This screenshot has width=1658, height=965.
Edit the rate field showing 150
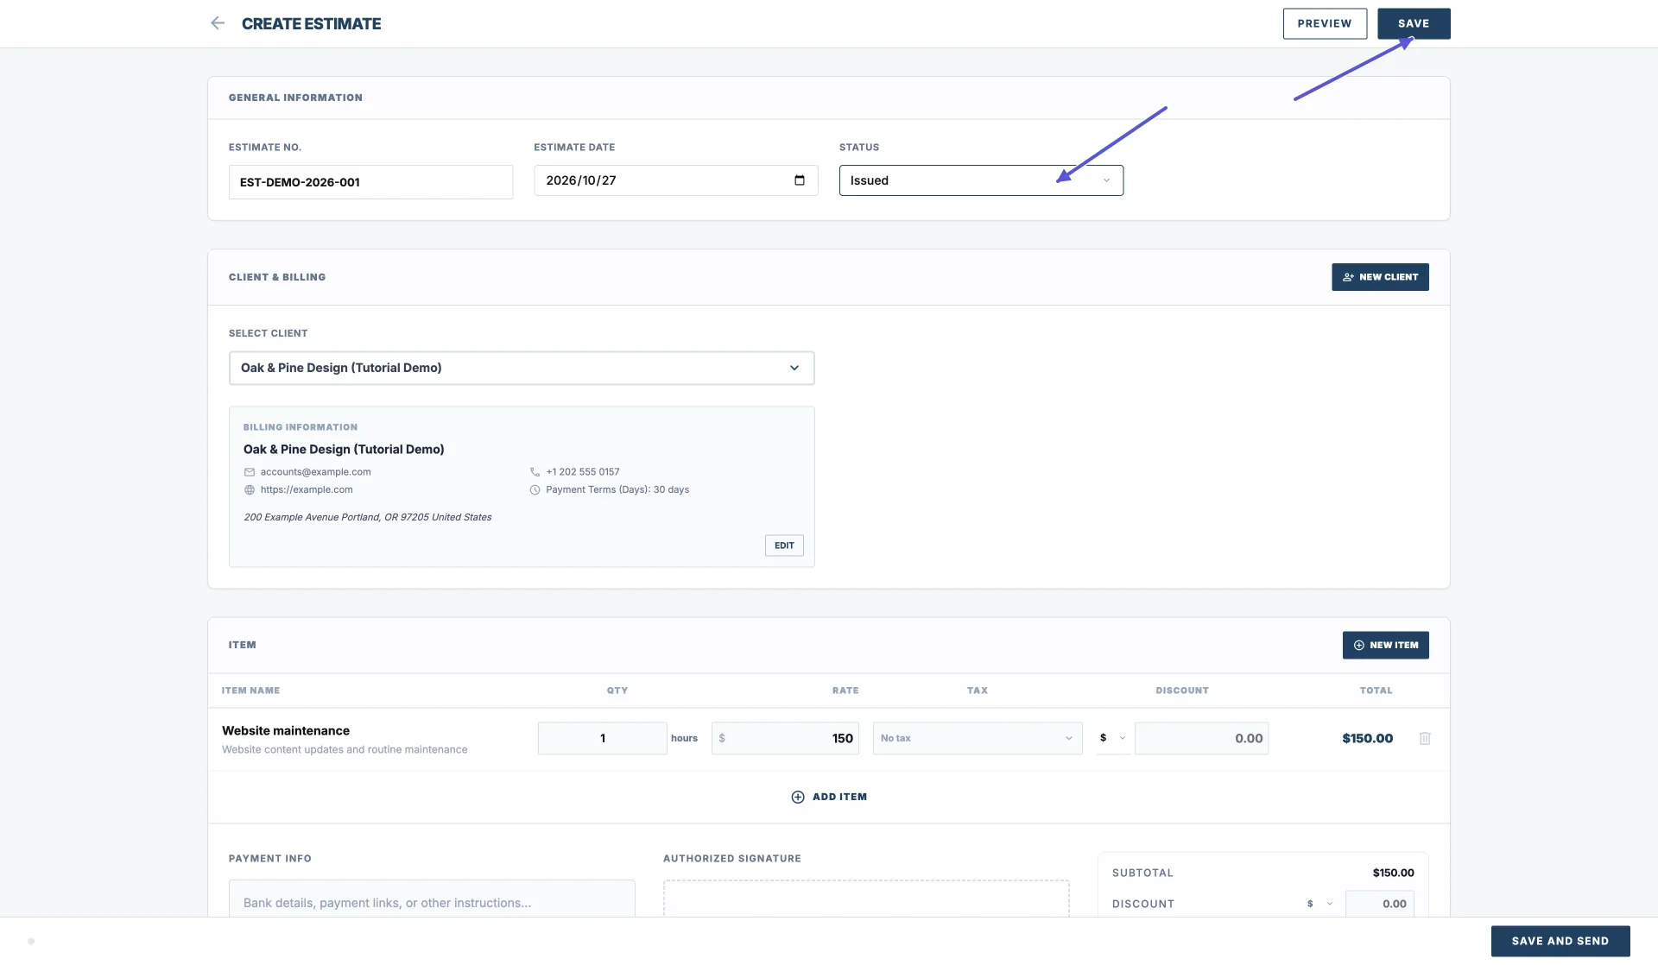coord(785,738)
